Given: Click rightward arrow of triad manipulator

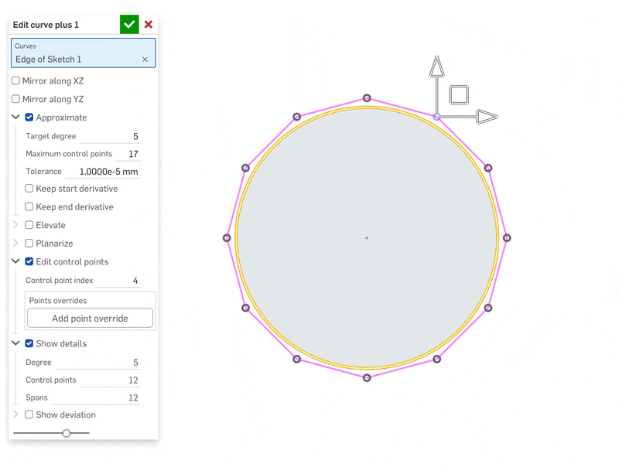Looking at the screenshot, I should point(487,117).
